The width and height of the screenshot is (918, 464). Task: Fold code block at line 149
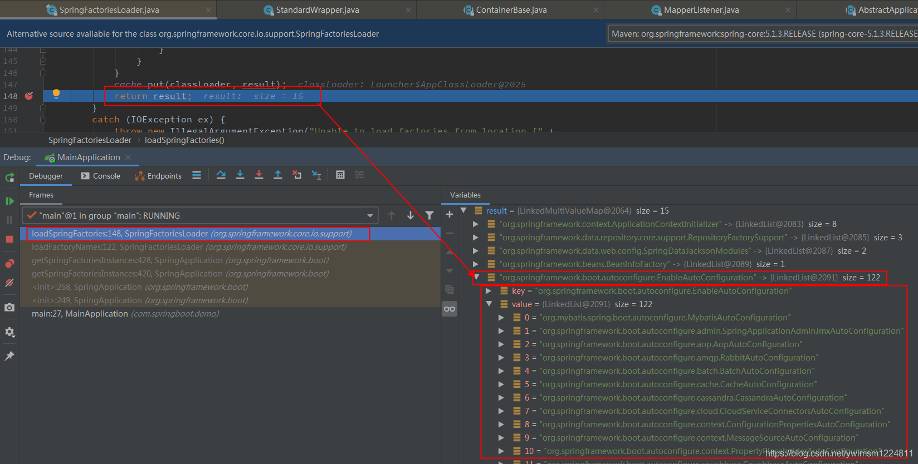click(x=43, y=108)
